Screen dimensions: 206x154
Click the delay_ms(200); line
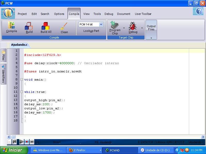point(38,104)
